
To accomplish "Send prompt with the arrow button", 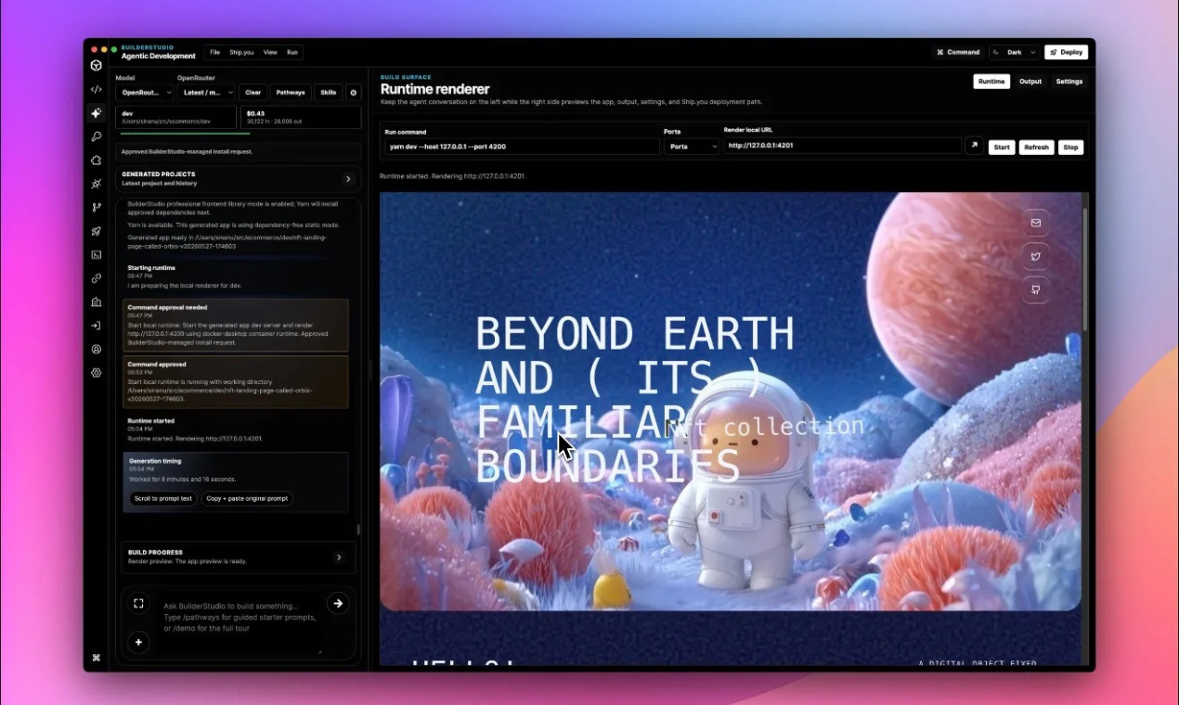I will (x=338, y=603).
